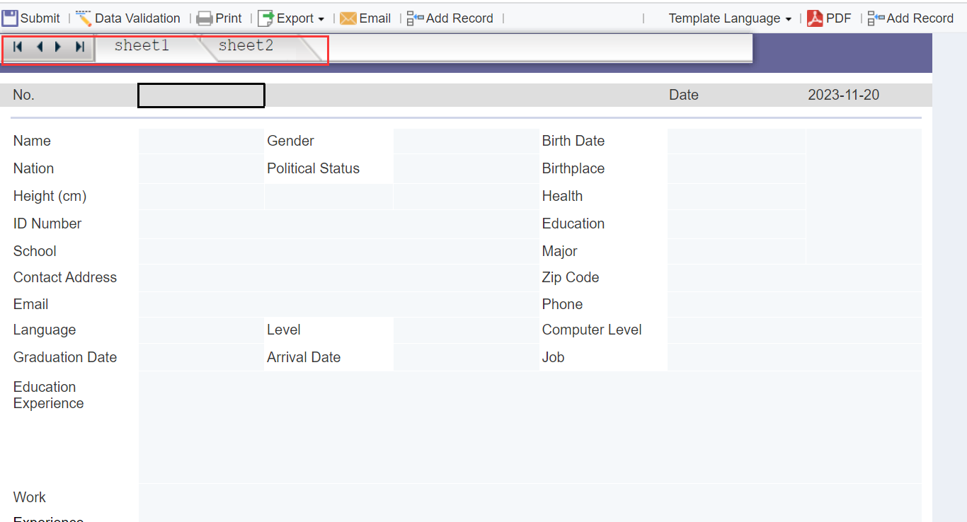This screenshot has width=967, height=522.
Task: Click the Email address input field
Action: [x=339, y=305]
